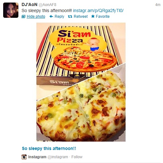
Task: Click the Instagram camera logo icon
Action: (x=24, y=157)
